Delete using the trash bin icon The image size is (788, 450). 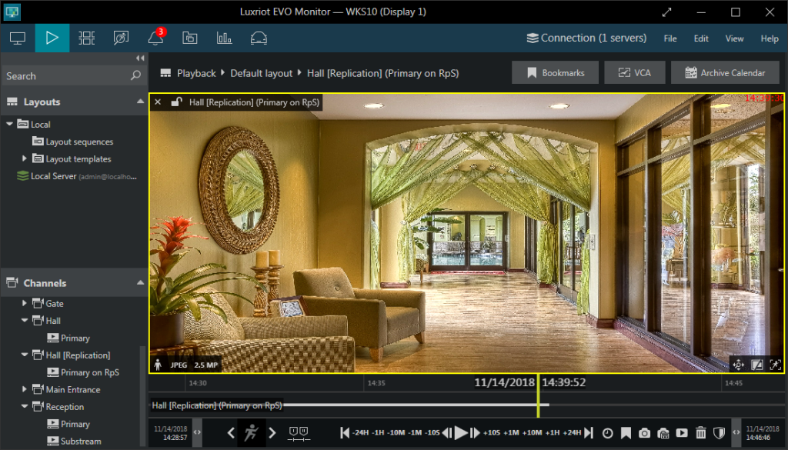coord(700,432)
